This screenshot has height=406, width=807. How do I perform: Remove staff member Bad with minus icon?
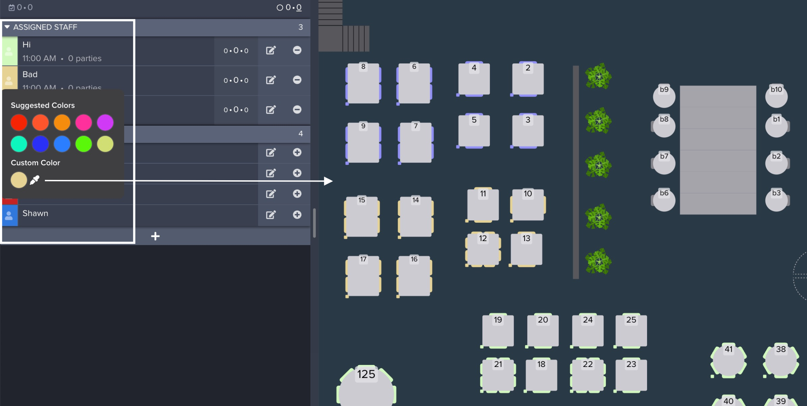pyautogui.click(x=297, y=80)
